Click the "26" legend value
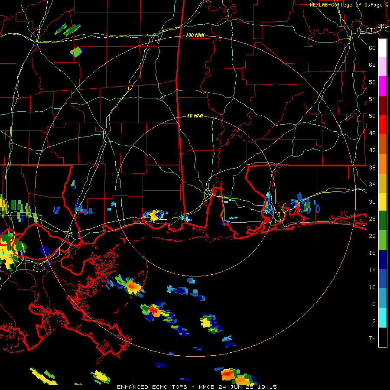Screen dimensions: 390x390 point(372,219)
